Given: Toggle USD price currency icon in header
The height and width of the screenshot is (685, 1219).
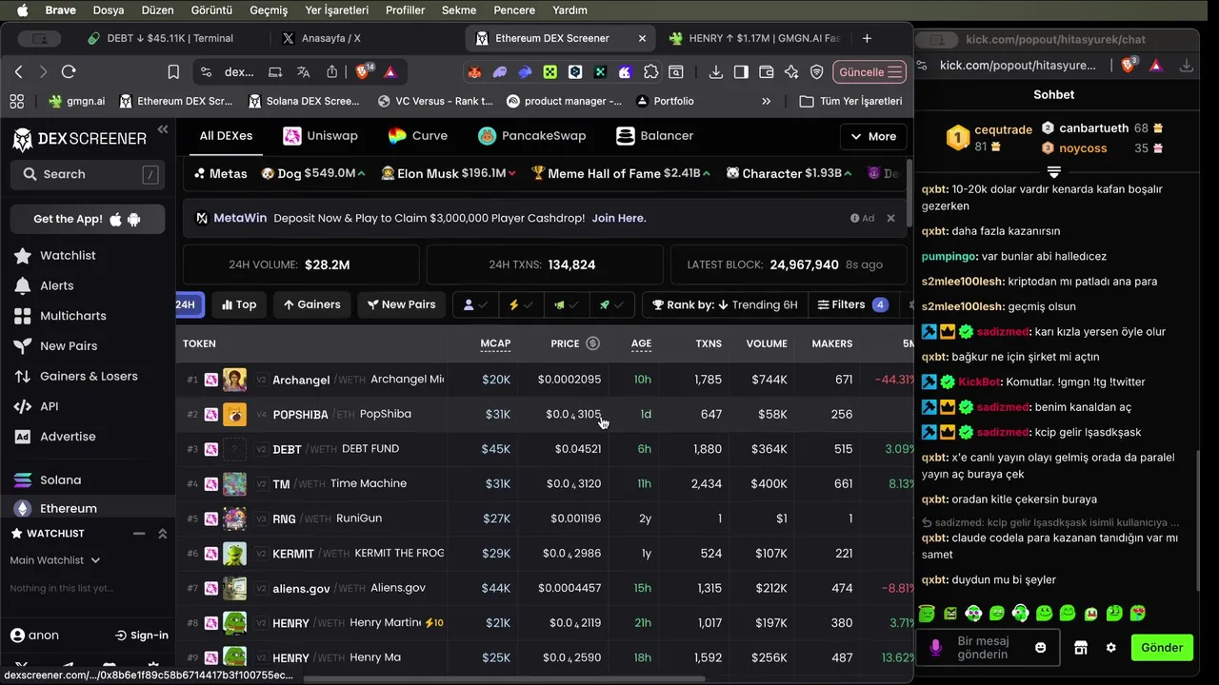Looking at the screenshot, I should 592,343.
